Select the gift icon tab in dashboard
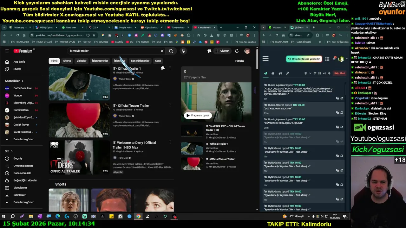The width and height of the screenshot is (406, 228). 273,73
